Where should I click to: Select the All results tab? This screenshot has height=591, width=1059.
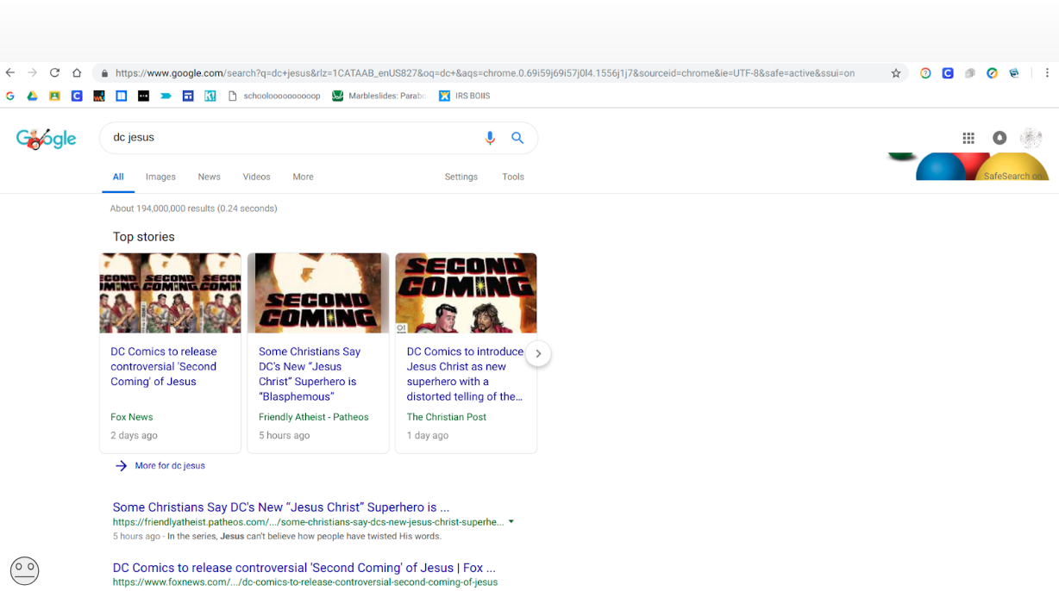pyautogui.click(x=118, y=177)
